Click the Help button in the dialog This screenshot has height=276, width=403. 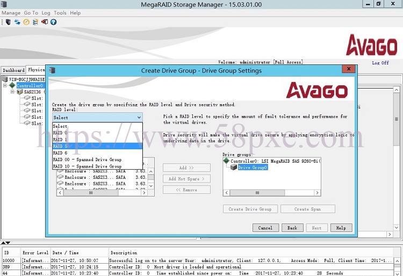(x=341, y=228)
